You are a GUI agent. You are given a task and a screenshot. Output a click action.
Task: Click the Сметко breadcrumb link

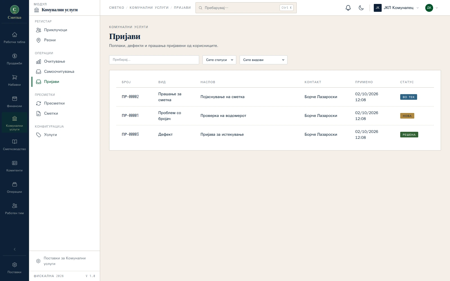click(117, 8)
